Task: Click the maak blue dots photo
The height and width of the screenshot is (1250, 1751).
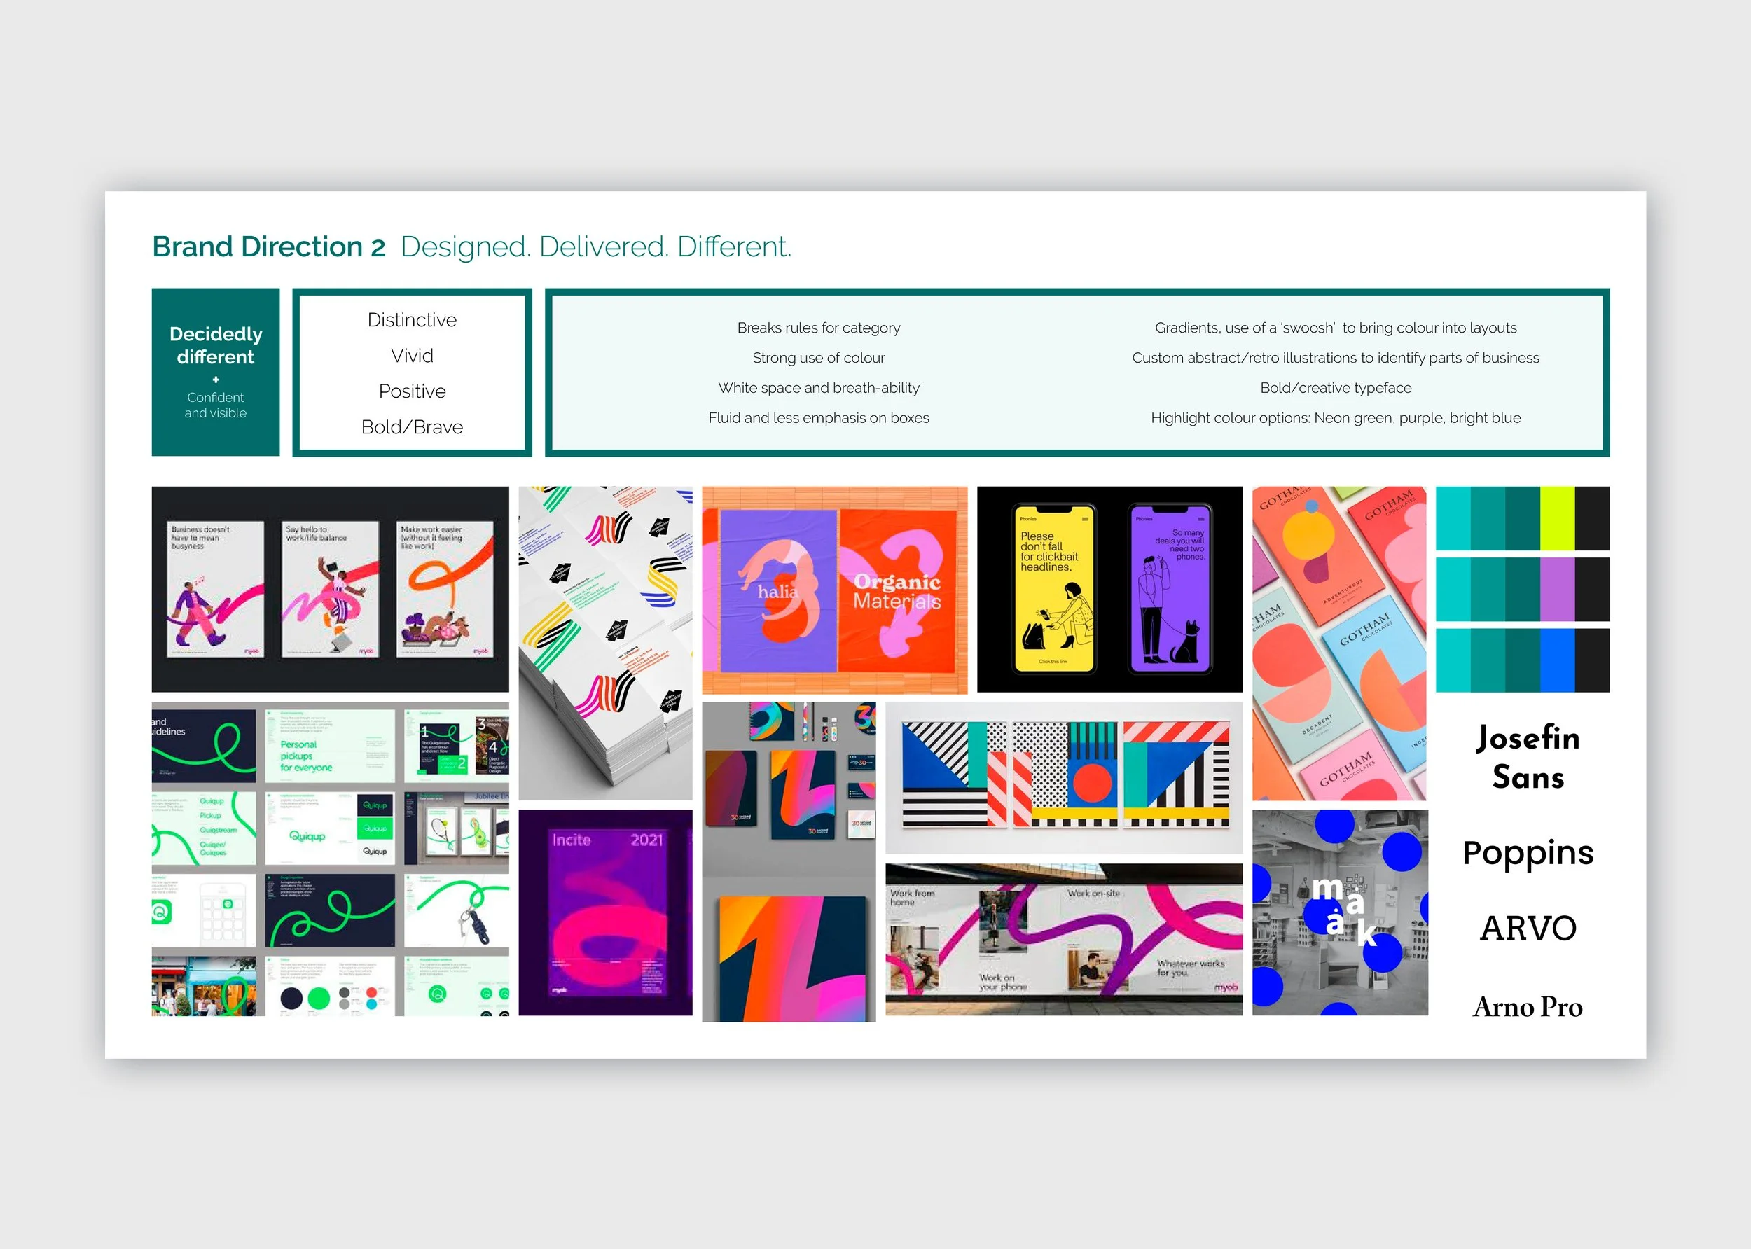Action: 1339,913
